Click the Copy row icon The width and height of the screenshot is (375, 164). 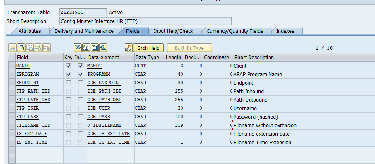click(21, 48)
